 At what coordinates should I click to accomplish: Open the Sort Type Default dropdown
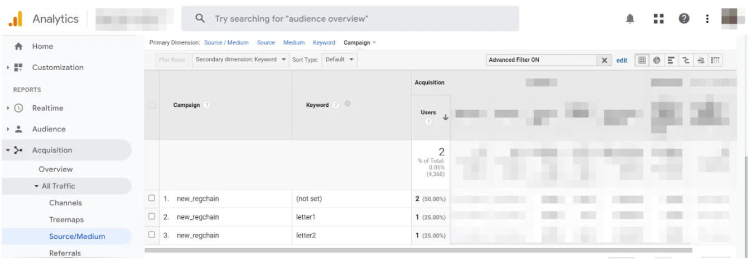[x=339, y=60]
